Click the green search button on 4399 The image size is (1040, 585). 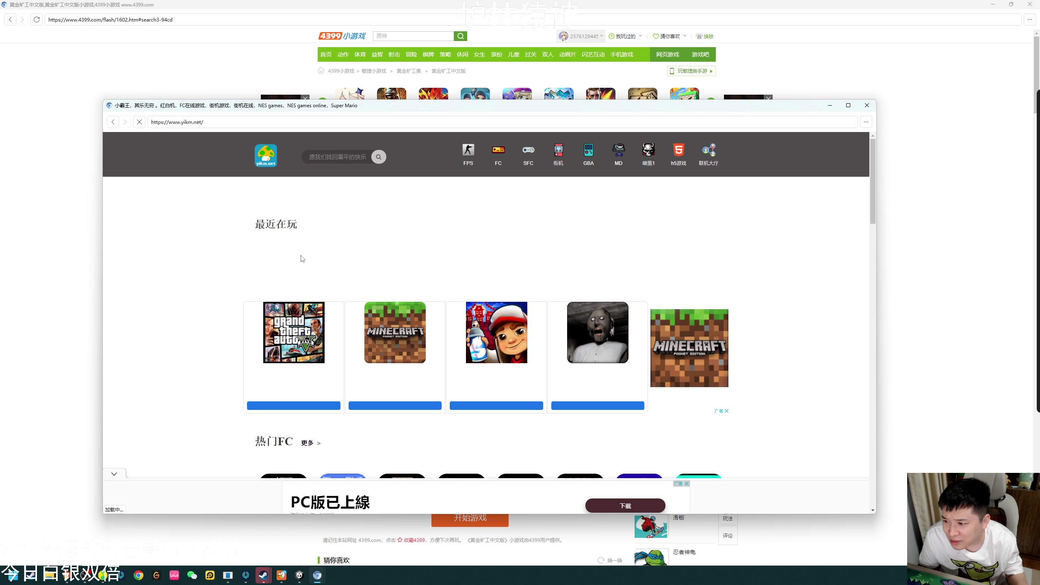click(460, 36)
